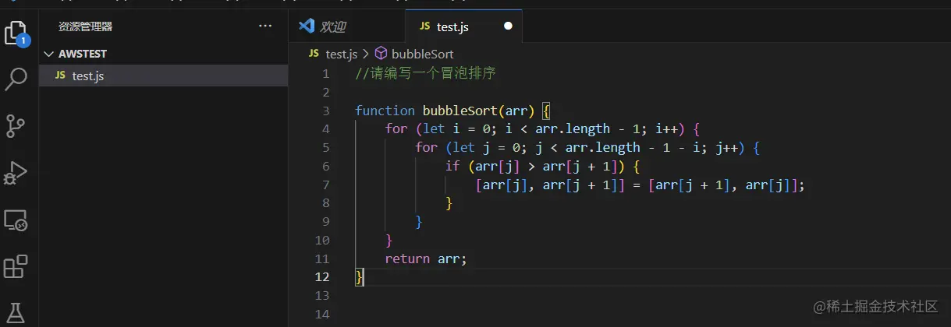Click the function name bubbleSort on line 3
Image resolution: width=951 pixels, height=327 pixels.
(460, 111)
